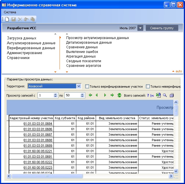The height and width of the screenshot is (184, 185).
Task: Click the horizontal scrollbar of the table
Action: click(47, 176)
